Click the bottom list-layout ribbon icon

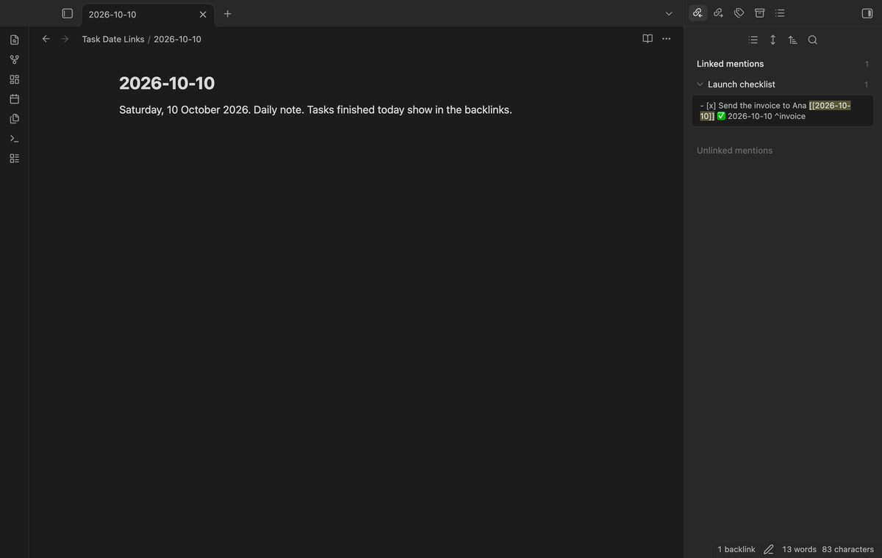point(15,159)
